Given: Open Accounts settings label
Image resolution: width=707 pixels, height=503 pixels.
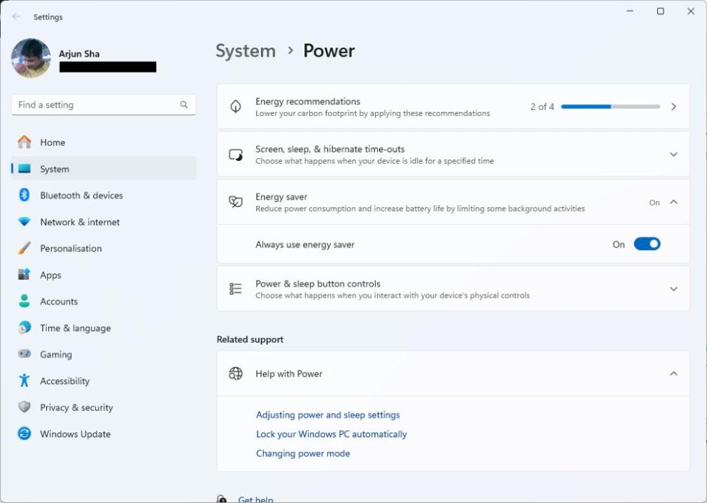Looking at the screenshot, I should 59,301.
